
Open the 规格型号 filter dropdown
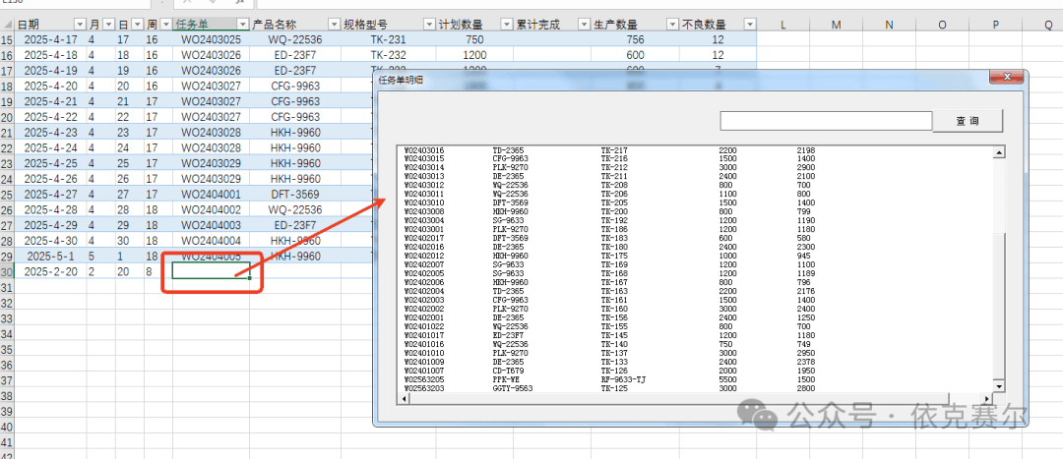[x=428, y=24]
